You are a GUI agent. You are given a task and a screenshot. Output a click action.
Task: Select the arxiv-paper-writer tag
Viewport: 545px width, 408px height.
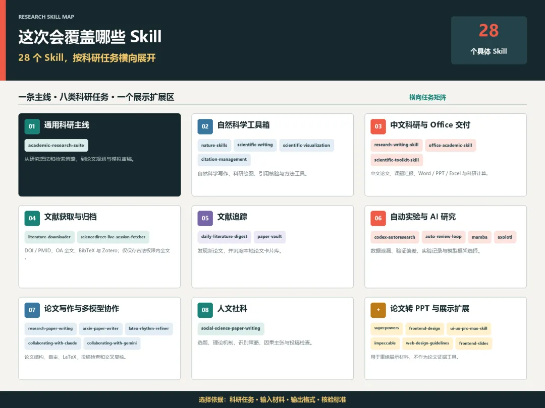(x=100, y=328)
